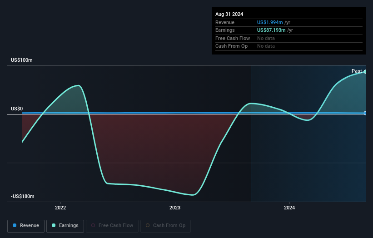The image size is (373, 238).
Task: Click the Past label on chart
Action: tap(357, 71)
